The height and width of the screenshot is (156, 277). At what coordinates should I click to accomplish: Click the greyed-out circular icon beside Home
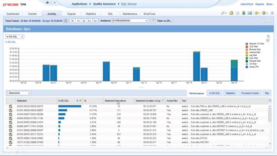click(238, 13)
